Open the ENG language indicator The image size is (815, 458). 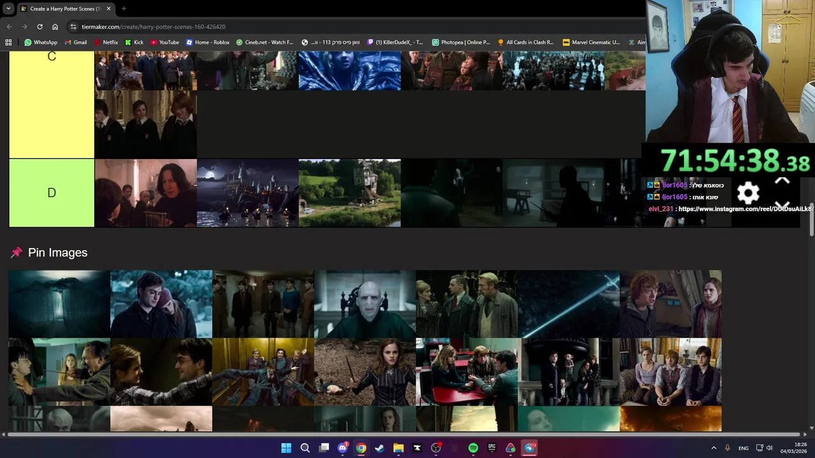tap(743, 448)
